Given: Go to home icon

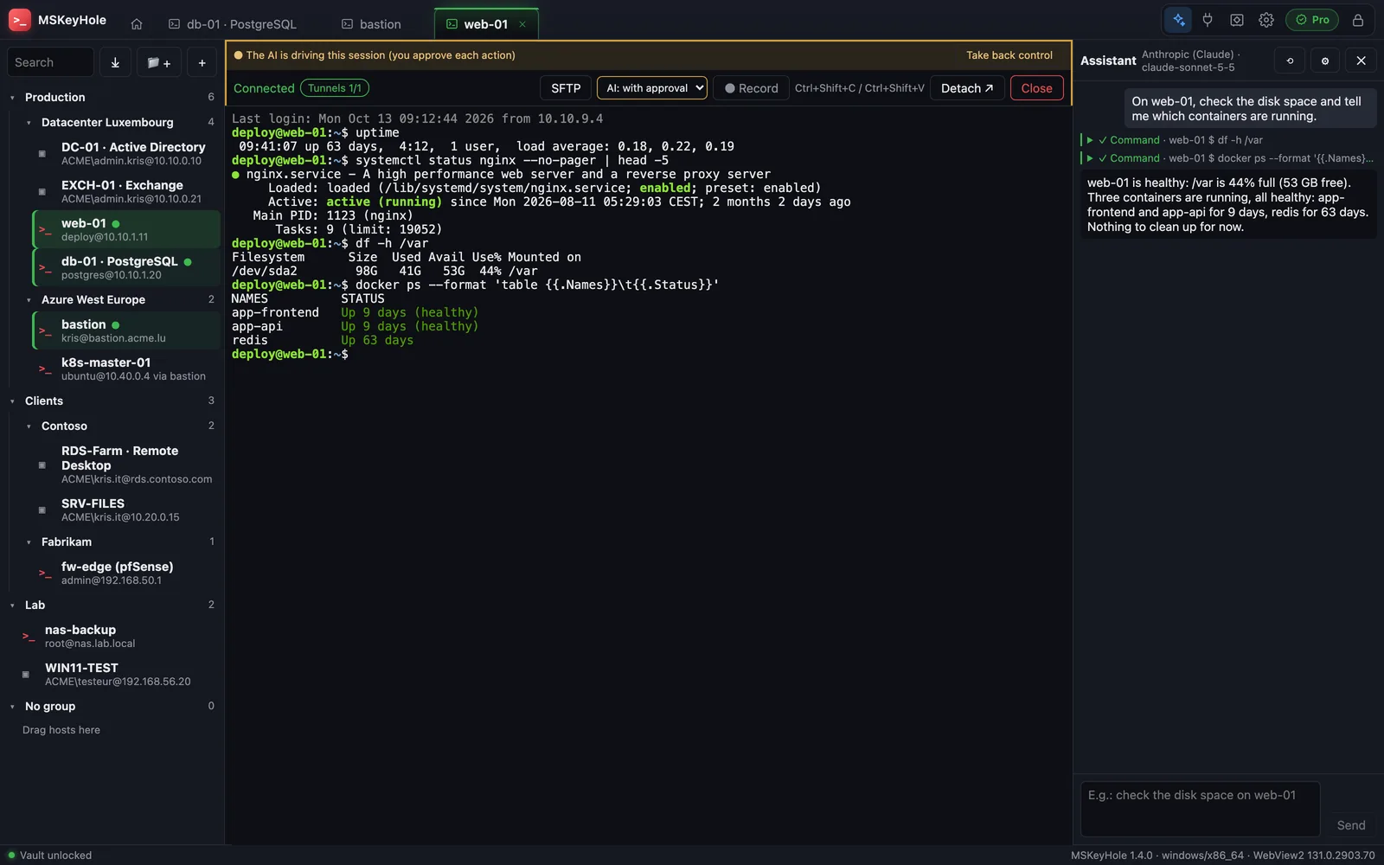Looking at the screenshot, I should pyautogui.click(x=137, y=24).
